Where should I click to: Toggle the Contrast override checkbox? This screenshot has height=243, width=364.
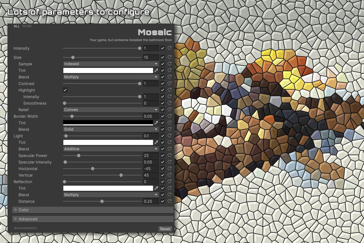click(x=163, y=84)
